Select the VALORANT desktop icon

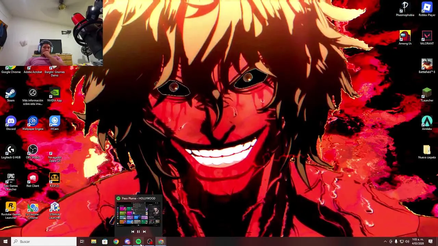tap(427, 38)
